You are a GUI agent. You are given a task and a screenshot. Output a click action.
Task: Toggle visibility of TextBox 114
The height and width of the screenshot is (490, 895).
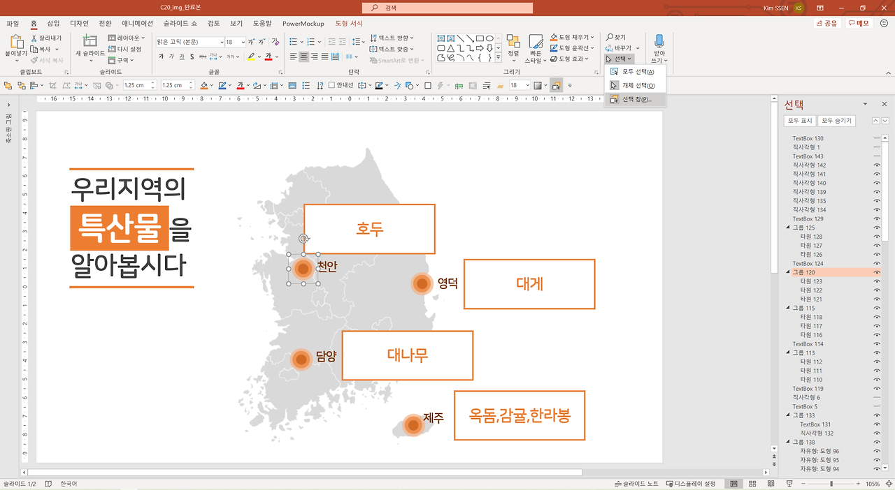pyautogui.click(x=877, y=344)
